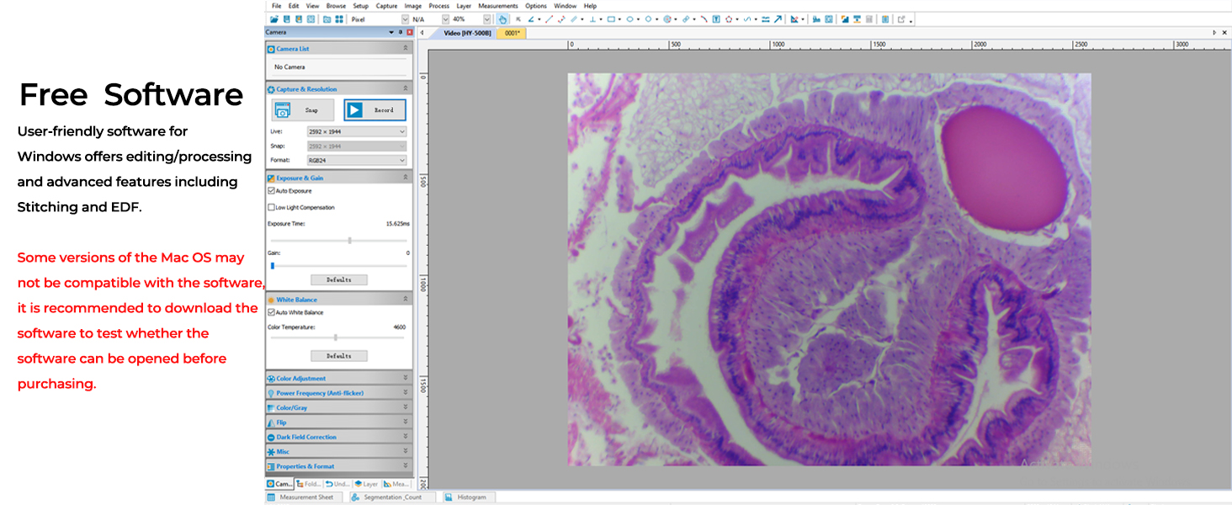Viewport: 1232px width, 505px height.
Task: Select the ellipse drawing tool
Action: [629, 19]
